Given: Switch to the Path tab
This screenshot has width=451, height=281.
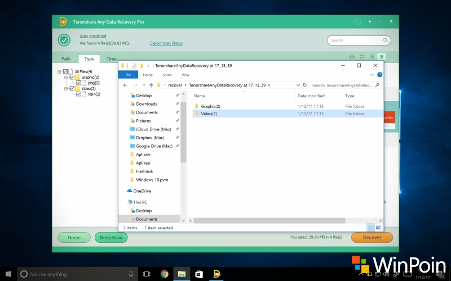Looking at the screenshot, I should point(66,59).
